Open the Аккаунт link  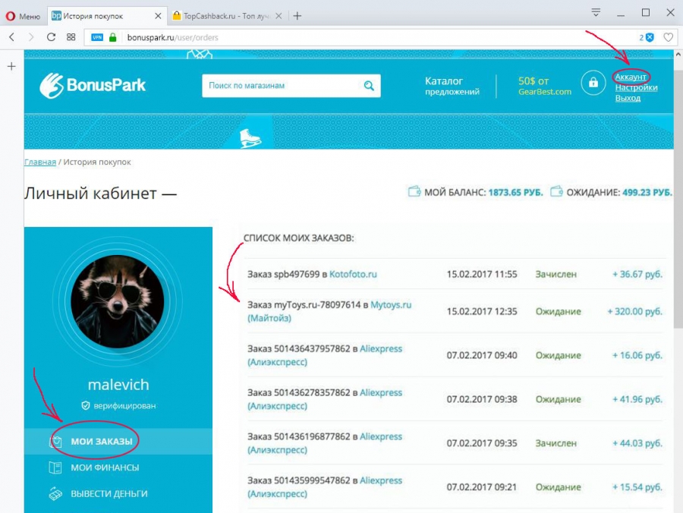click(x=631, y=77)
